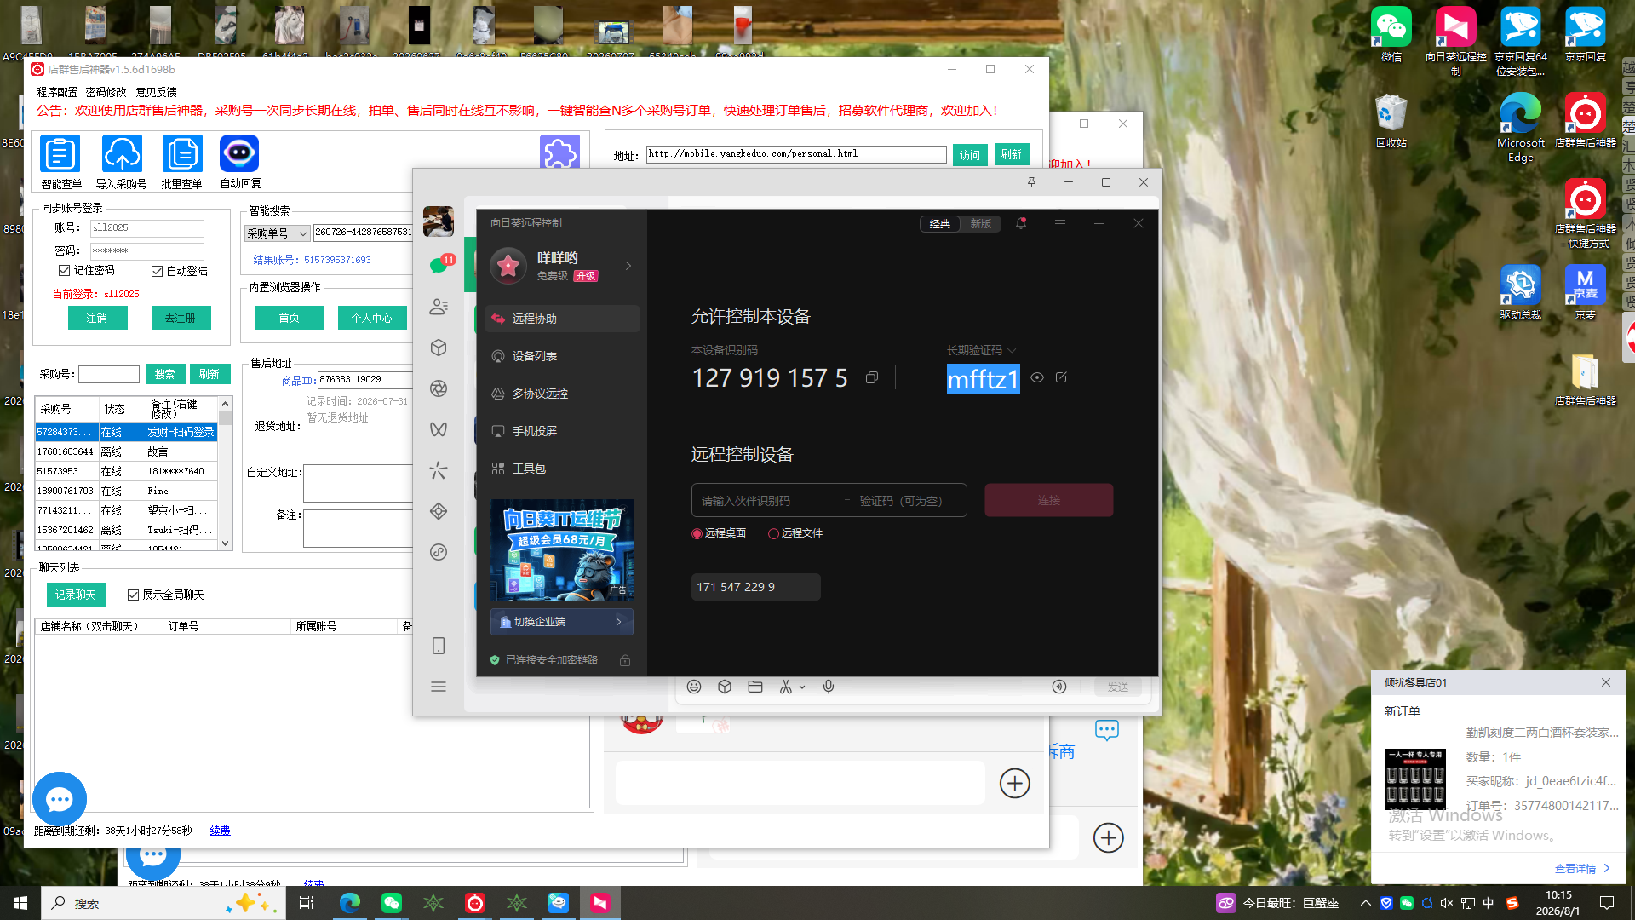
Task: Open chat sidebar bottom hamburger menu
Action: tap(439, 687)
